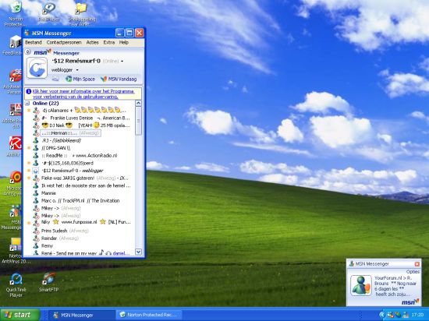Screen dimensions: 429x321
Task: Open the RealPlayer desktop icon
Action: coord(48,12)
